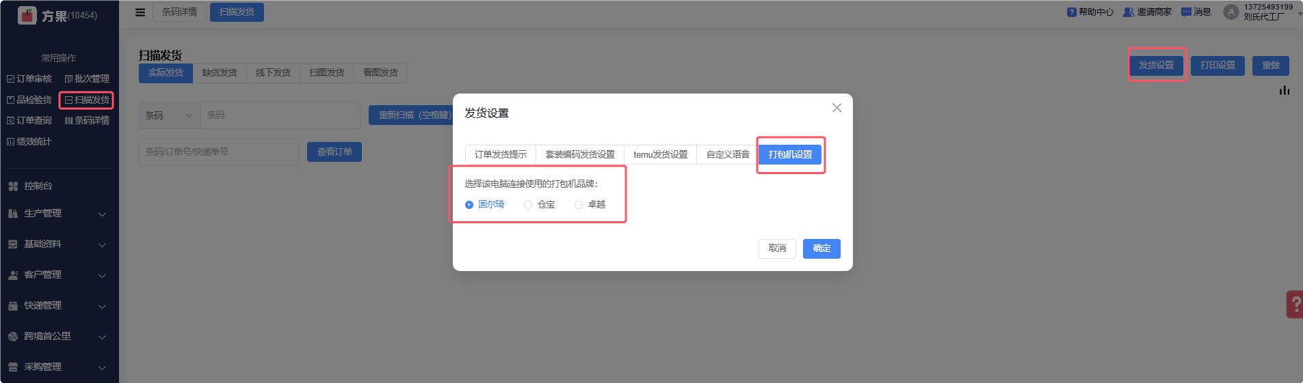Open the account dropdown arrow by 刘氏代工厂
1303x383 pixels.
point(1299,14)
